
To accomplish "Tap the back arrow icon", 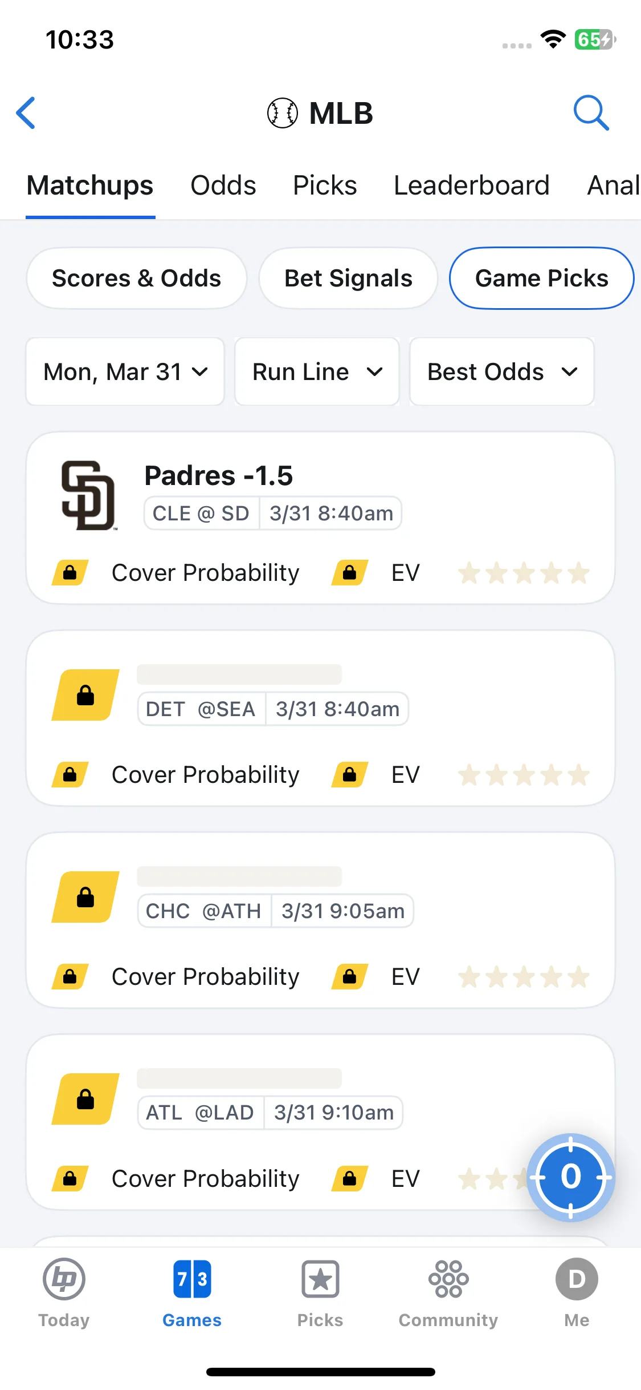I will click(x=26, y=113).
